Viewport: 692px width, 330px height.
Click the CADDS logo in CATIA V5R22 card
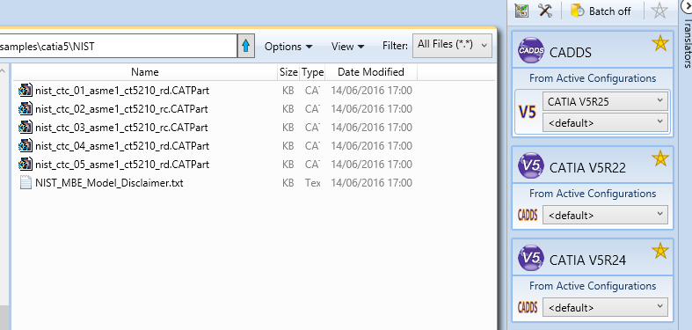point(528,215)
